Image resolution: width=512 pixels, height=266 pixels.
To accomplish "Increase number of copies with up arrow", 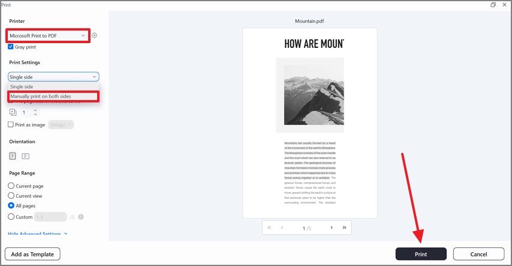I will pos(35,110).
